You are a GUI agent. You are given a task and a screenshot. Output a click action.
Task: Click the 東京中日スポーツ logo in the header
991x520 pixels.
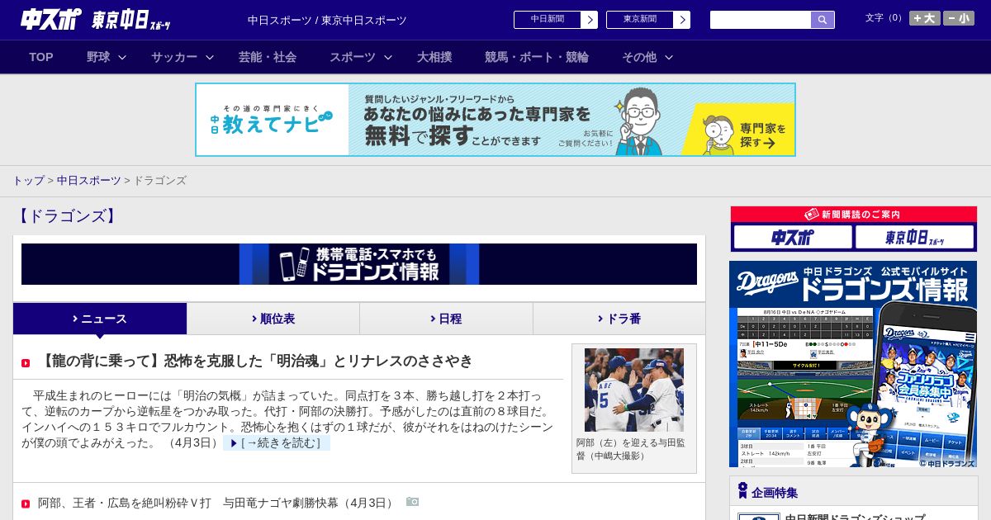(131, 20)
